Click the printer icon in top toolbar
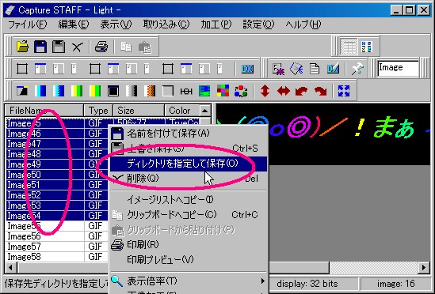This screenshot has height=294, width=435. click(x=101, y=47)
